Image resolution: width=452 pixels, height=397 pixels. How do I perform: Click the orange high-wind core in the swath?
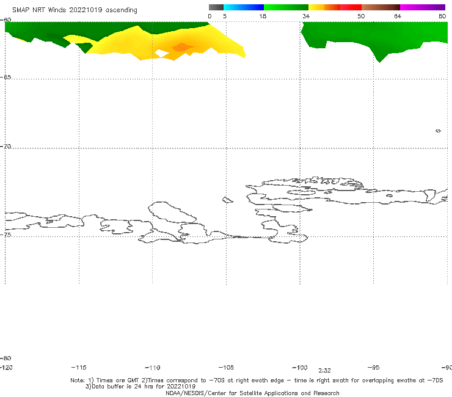(182, 47)
